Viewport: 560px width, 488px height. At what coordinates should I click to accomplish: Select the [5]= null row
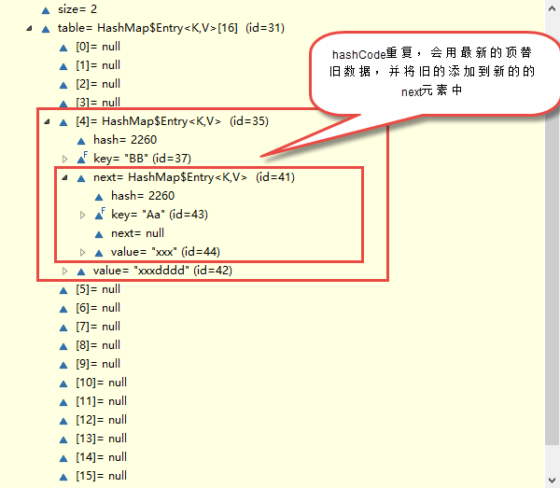(98, 289)
